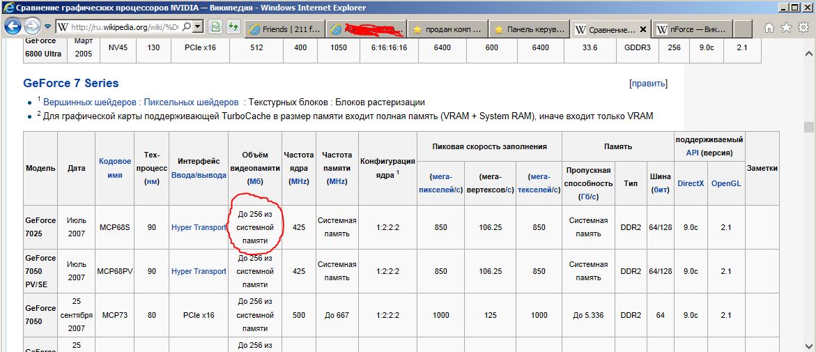
Task: Open the бит link under Шина
Action: pyautogui.click(x=661, y=190)
